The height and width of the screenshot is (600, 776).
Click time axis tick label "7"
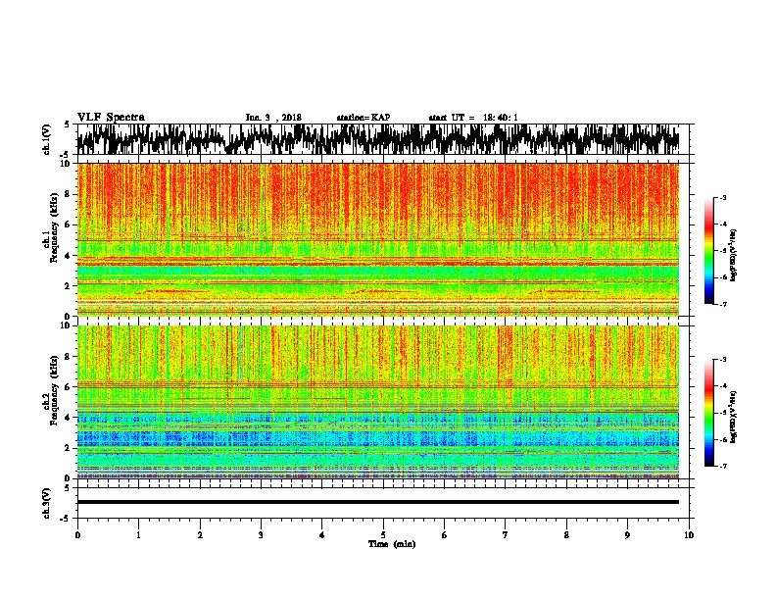click(x=506, y=535)
